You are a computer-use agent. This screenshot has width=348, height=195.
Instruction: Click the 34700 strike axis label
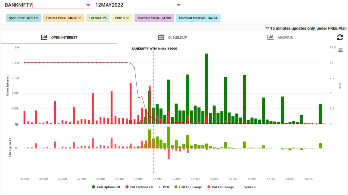tap(157, 179)
